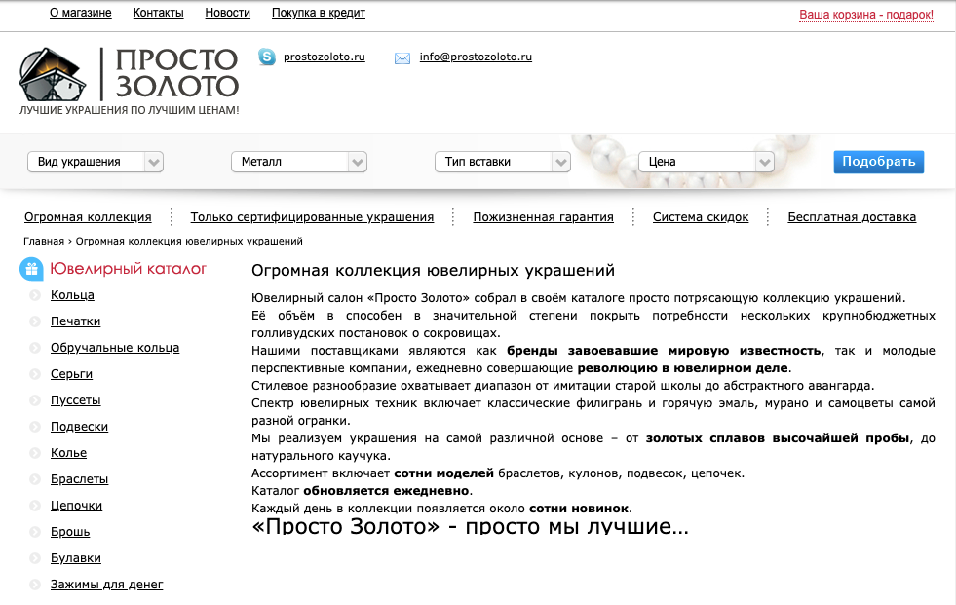Click the bullet icon next to Брошь

pos(35,533)
